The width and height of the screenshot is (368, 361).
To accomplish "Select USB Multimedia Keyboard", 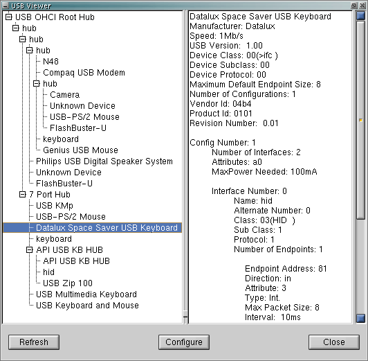I will 86,294.
